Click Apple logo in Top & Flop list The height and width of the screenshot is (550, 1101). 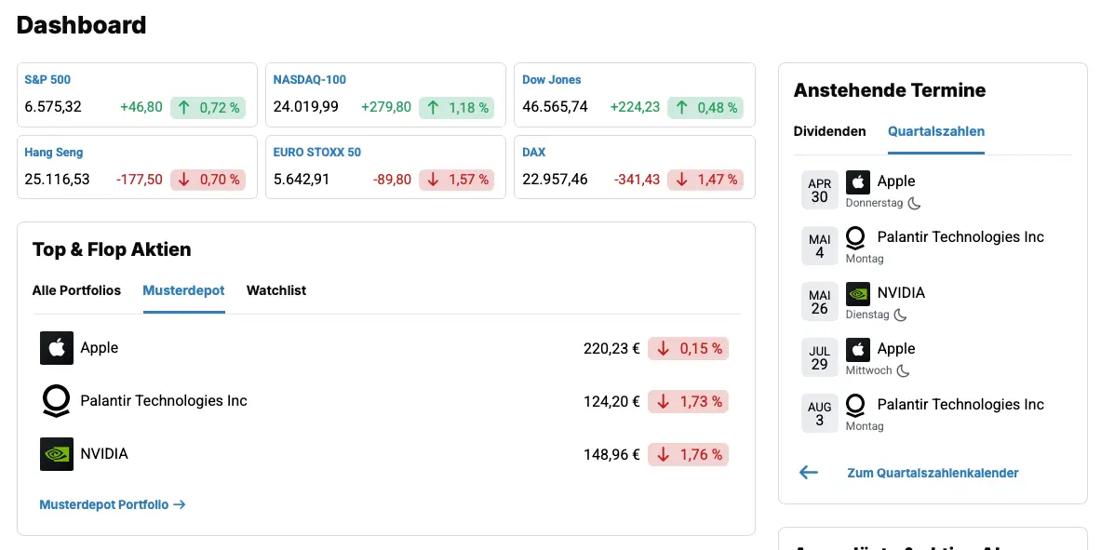point(56,348)
